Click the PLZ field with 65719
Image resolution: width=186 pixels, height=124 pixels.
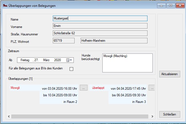pos(63,41)
